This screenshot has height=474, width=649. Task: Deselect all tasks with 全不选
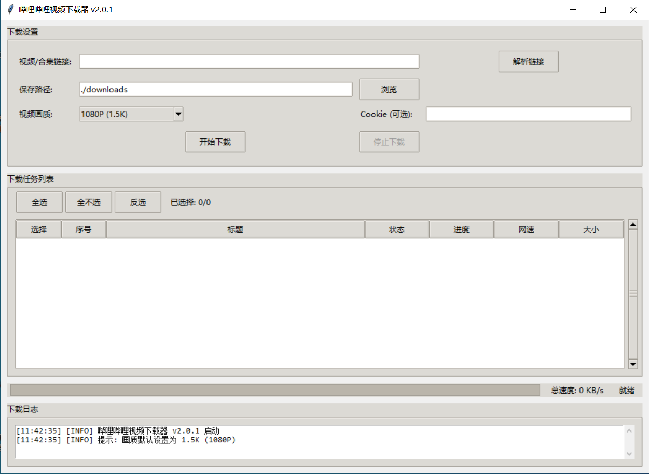point(89,202)
